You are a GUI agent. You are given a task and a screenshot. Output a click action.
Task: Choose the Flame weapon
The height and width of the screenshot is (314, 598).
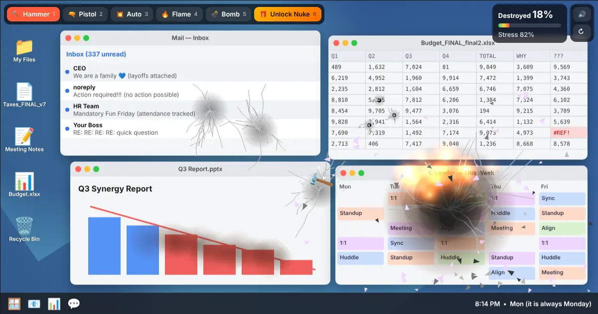(179, 14)
